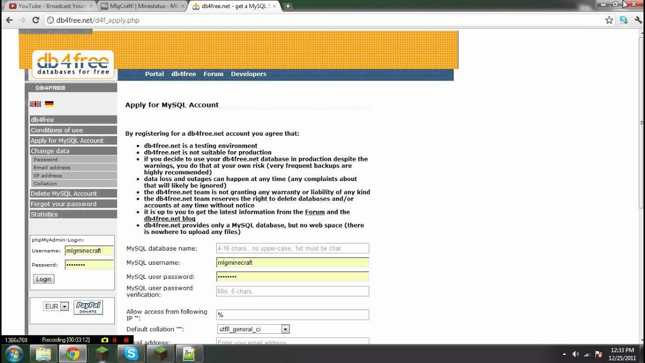The height and width of the screenshot is (363, 645).
Task: Open the Developers menu item
Action: point(248,74)
